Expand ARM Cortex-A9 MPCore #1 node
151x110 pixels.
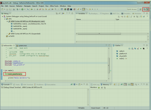pos(7,34)
